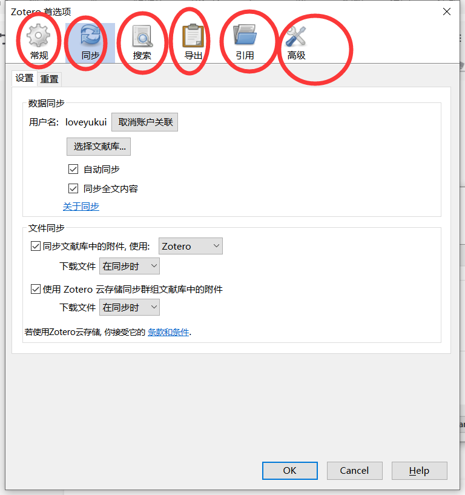Open the 条款和条件 link

tap(168, 332)
